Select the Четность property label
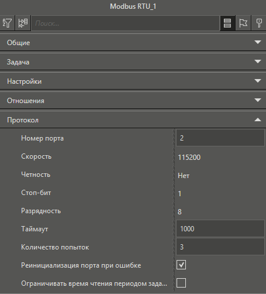Screen dimensions: 266x294 [x=36, y=175]
